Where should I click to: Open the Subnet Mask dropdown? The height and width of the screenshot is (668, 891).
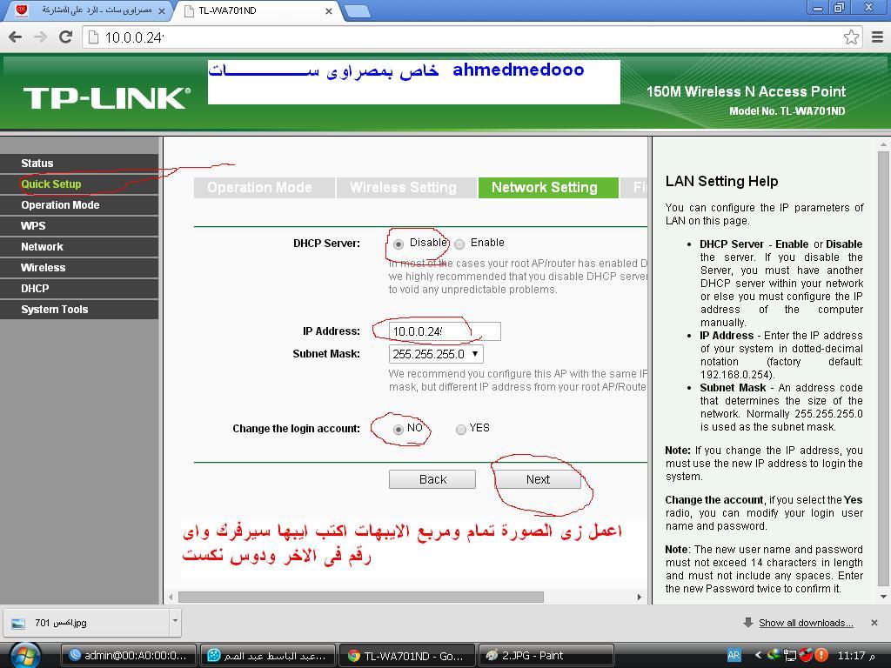point(436,354)
